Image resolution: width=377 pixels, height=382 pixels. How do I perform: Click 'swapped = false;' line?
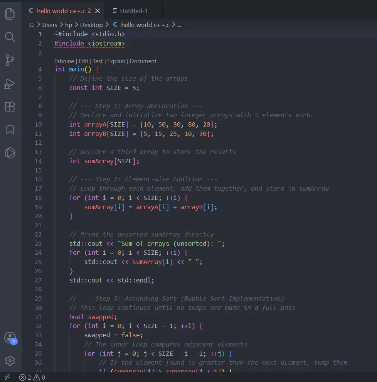click(114, 335)
